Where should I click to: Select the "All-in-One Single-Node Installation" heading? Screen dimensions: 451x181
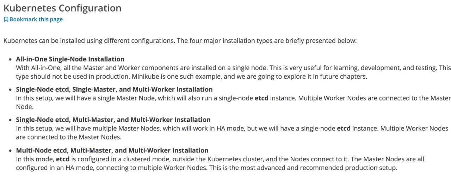(x=70, y=59)
